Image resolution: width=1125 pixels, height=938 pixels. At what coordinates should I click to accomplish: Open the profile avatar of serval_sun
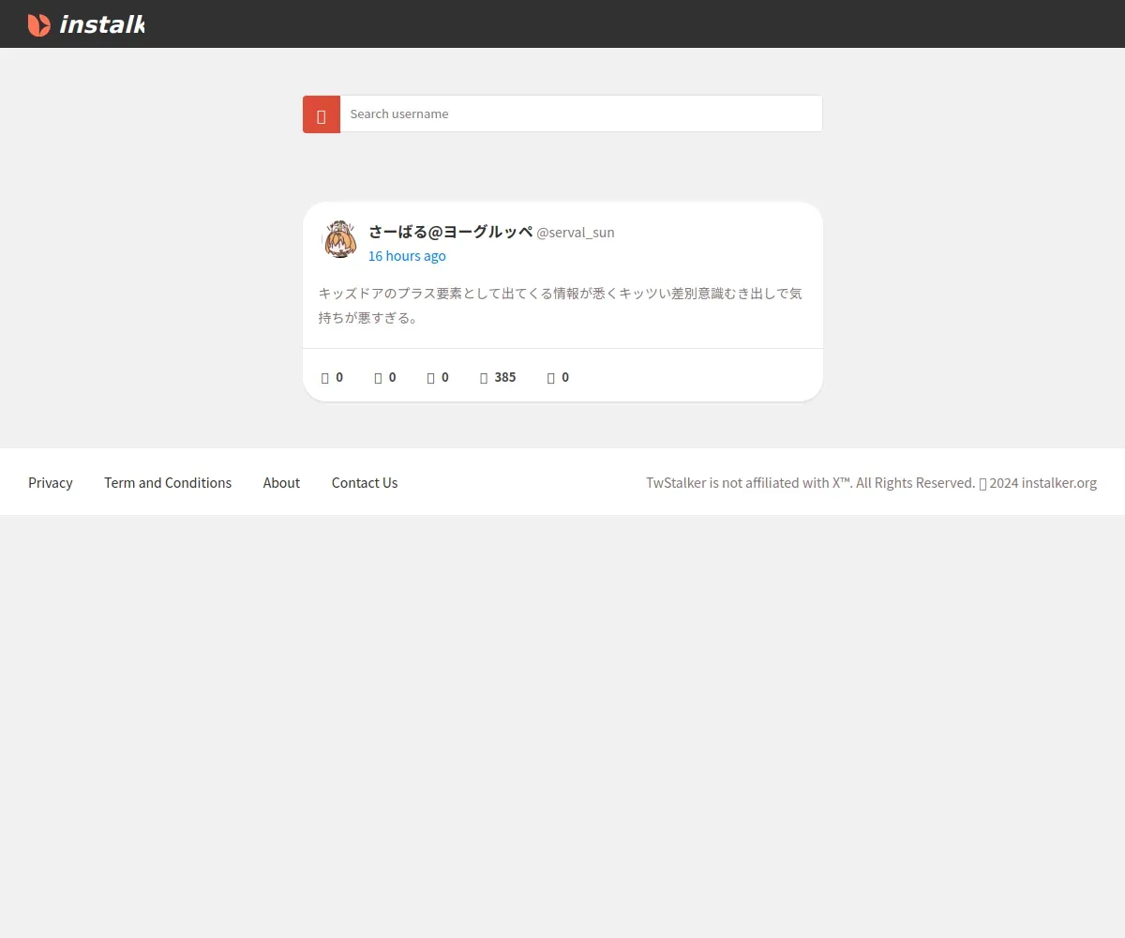click(339, 240)
